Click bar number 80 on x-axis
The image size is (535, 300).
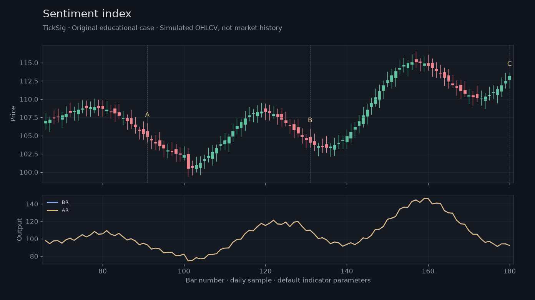click(x=103, y=271)
